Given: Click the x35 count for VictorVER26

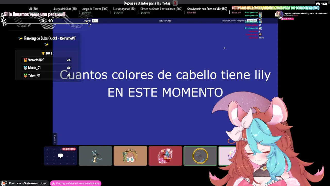Looking at the screenshot, I should click(x=69, y=60).
